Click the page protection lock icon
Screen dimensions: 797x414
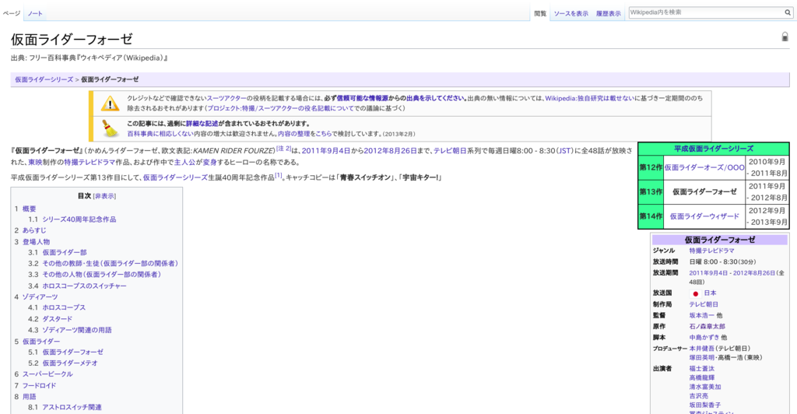point(785,37)
